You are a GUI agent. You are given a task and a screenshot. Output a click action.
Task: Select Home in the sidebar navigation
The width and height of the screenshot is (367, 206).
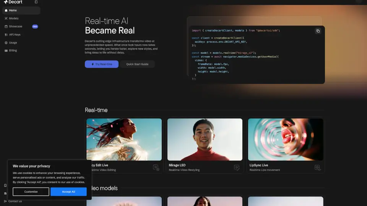coord(13,10)
